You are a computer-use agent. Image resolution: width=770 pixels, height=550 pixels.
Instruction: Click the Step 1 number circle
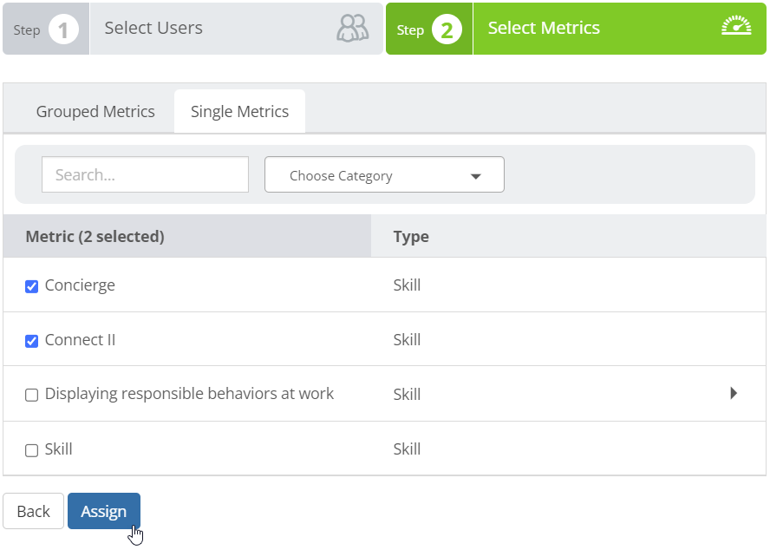pos(63,29)
